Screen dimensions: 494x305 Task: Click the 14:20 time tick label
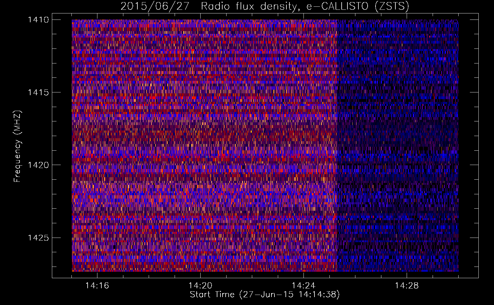(x=200, y=285)
